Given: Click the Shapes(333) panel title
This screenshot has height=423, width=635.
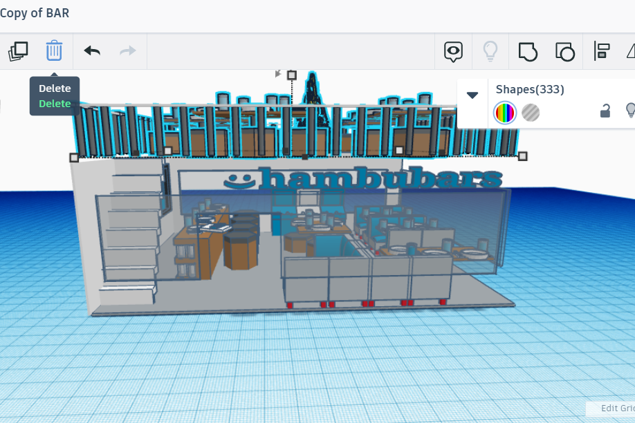Looking at the screenshot, I should click(530, 89).
